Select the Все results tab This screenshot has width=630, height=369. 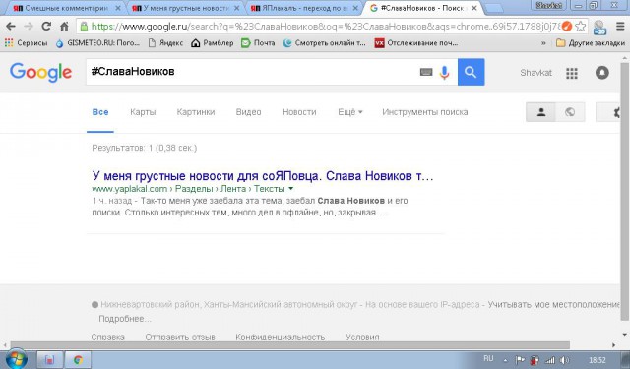click(100, 112)
